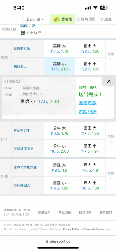This screenshot has height=251, width=116.
Task: Open the 常見問題 footer link
Action: (x=65, y=212)
